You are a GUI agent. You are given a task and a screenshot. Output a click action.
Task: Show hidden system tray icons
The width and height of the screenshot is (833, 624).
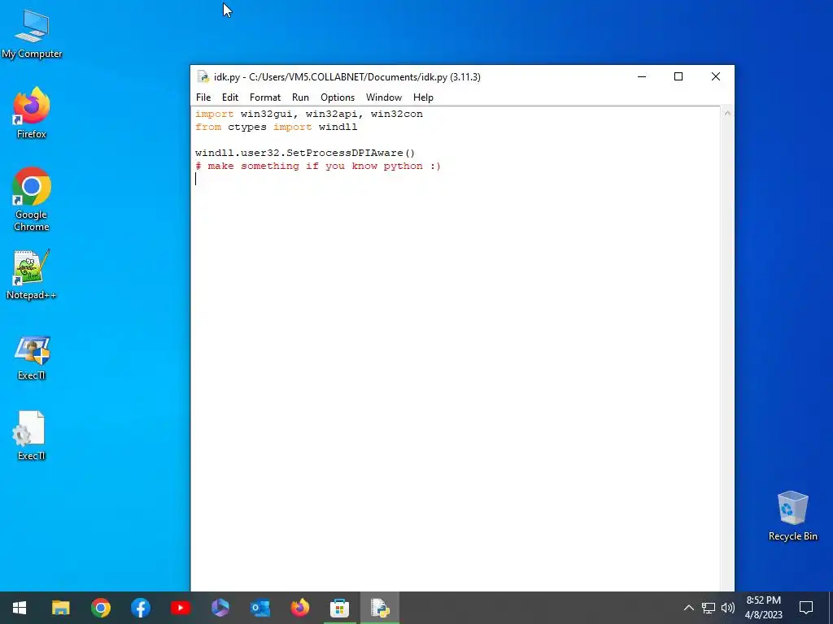(x=688, y=608)
